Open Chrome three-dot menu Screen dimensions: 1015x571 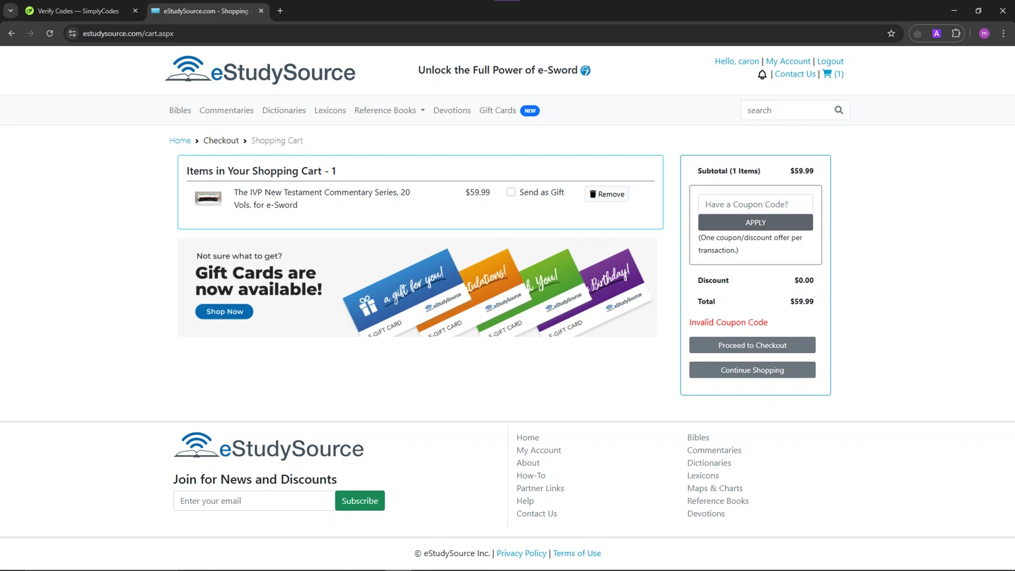coord(1003,33)
